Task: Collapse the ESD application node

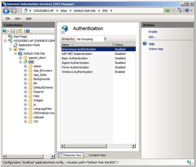Action: click(20, 62)
